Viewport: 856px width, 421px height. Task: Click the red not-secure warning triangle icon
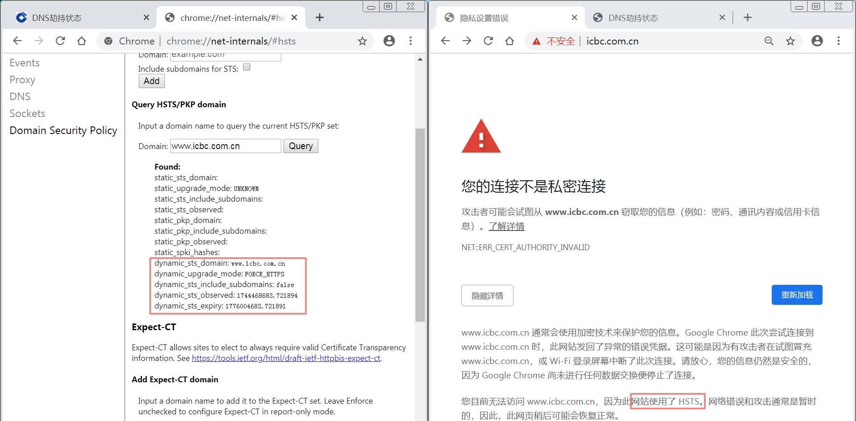(536, 41)
